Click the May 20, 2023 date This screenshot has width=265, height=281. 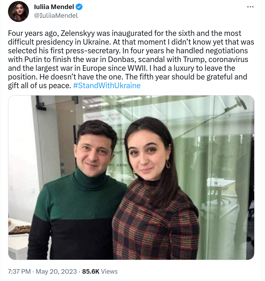click(x=56, y=271)
